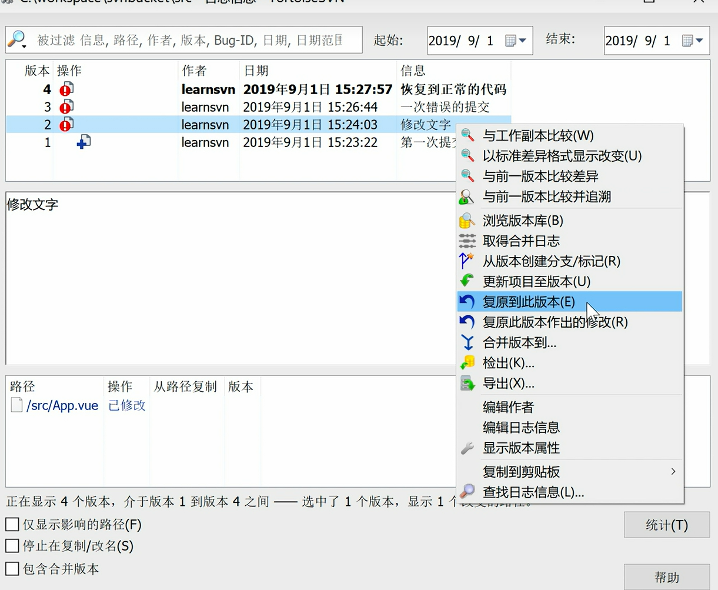
Task: Select revision 4 恢复到正常的代码 row
Action: coord(258,89)
